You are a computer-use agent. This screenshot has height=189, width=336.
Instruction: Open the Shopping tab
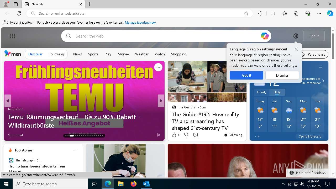tap(179, 54)
